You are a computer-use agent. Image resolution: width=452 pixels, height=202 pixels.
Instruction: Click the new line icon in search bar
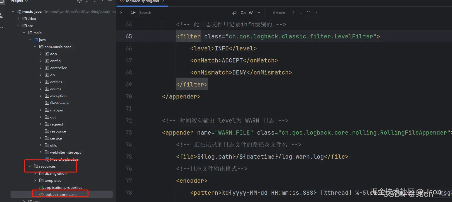(234, 13)
